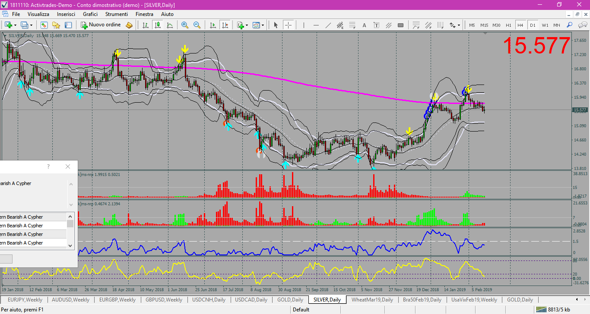This screenshot has height=314, width=590.
Task: Expand the profiles dropdown arrow
Action: tap(31, 25)
